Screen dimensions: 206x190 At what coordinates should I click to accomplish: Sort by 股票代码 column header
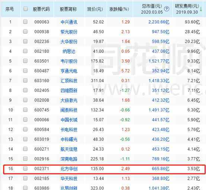click(x=41, y=9)
